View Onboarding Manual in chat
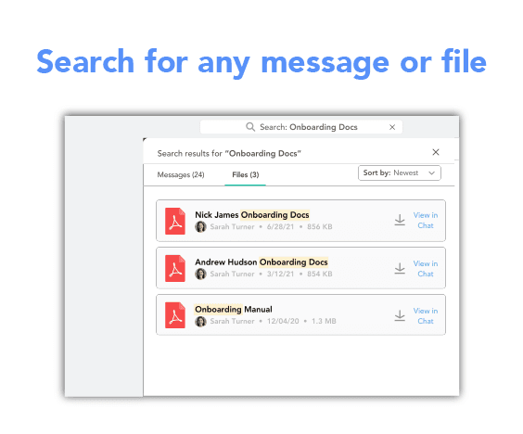 tap(426, 316)
